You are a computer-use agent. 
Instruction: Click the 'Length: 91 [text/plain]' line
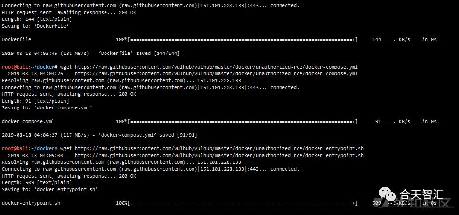tap(35, 101)
